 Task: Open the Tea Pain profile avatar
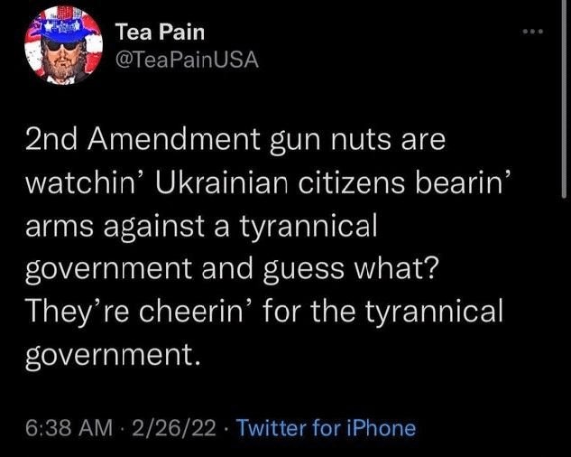click(x=60, y=45)
